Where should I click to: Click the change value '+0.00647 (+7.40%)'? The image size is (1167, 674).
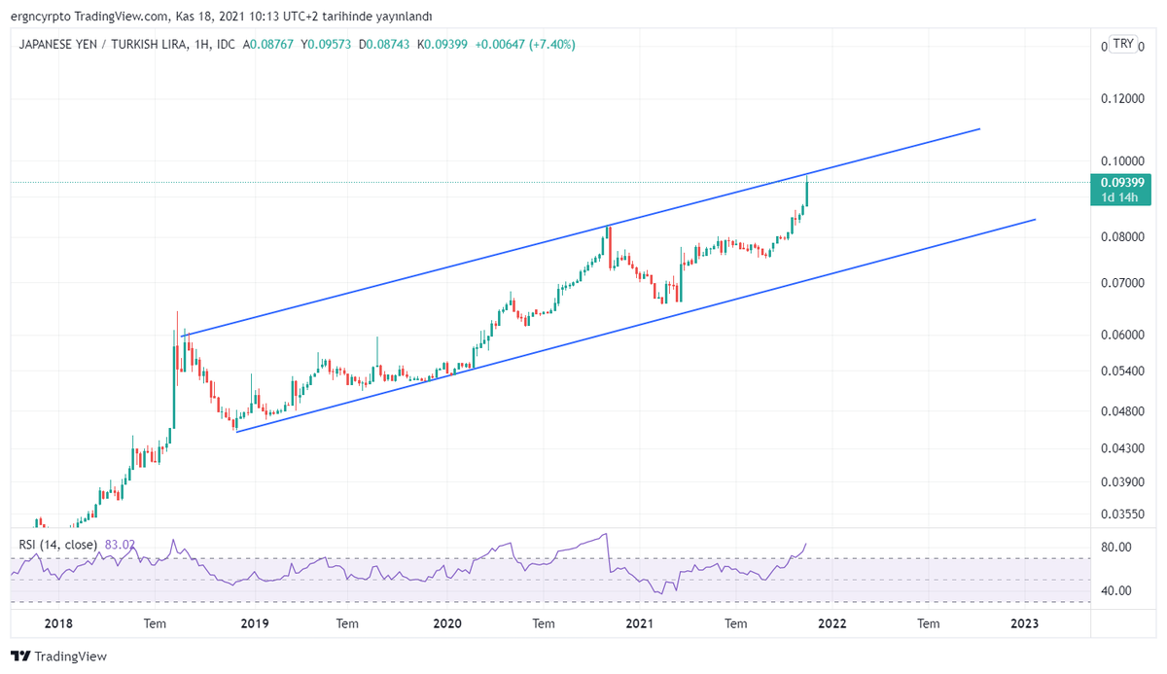[524, 44]
